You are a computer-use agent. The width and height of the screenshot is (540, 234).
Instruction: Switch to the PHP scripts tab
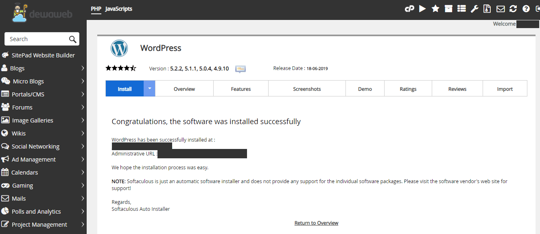pos(96,9)
